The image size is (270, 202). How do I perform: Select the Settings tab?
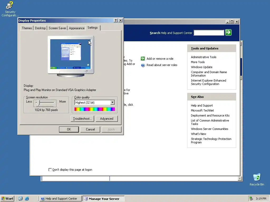[93, 28]
